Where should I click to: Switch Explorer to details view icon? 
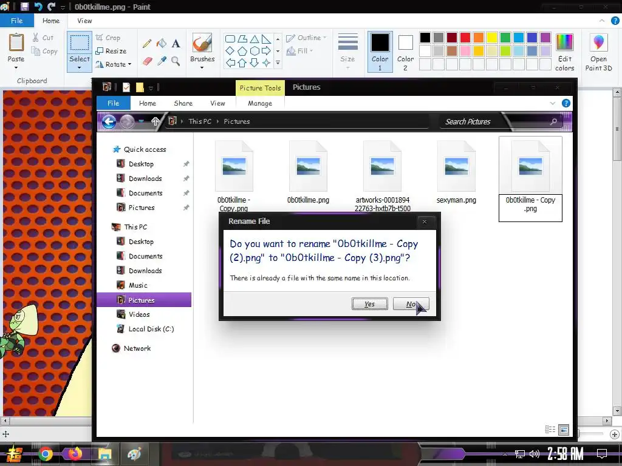coord(550,430)
